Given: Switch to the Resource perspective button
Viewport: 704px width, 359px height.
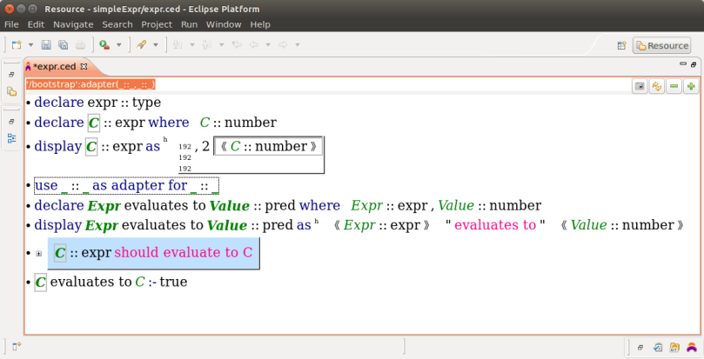Looking at the screenshot, I should 661,45.
